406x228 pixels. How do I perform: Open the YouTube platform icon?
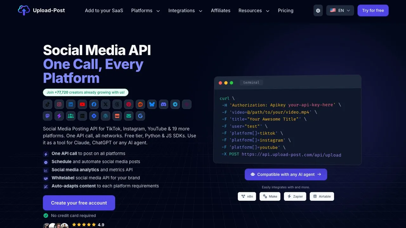point(82,104)
